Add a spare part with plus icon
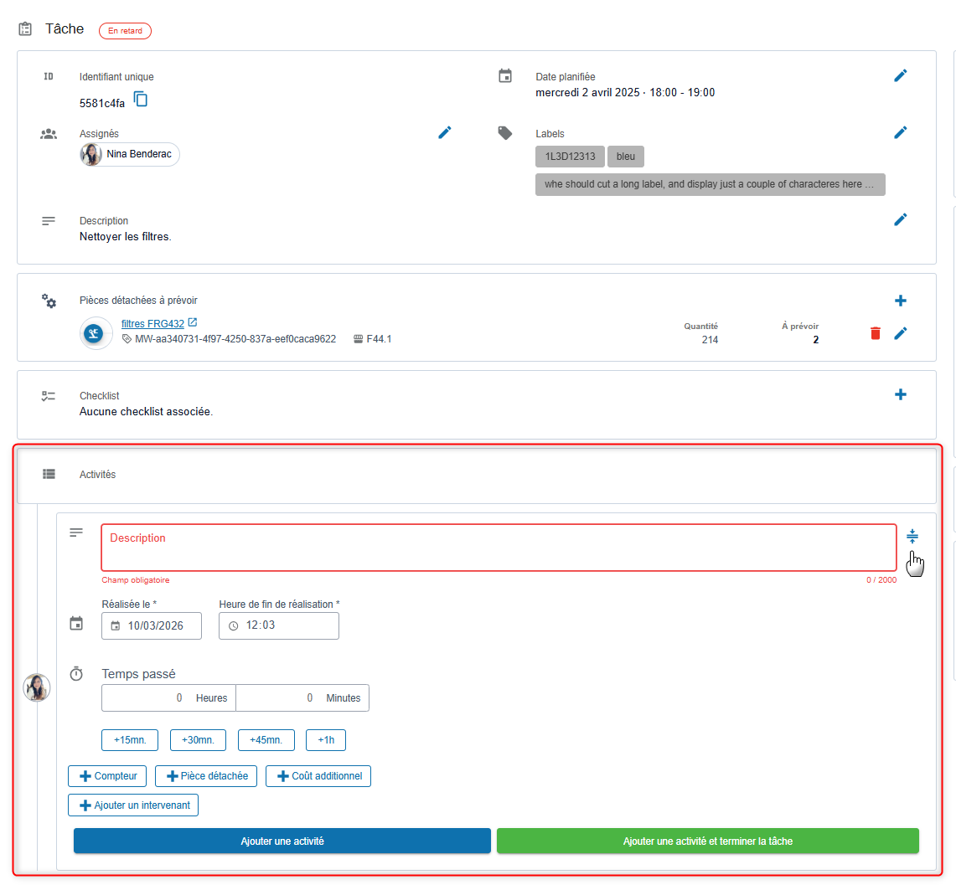 pyautogui.click(x=900, y=301)
